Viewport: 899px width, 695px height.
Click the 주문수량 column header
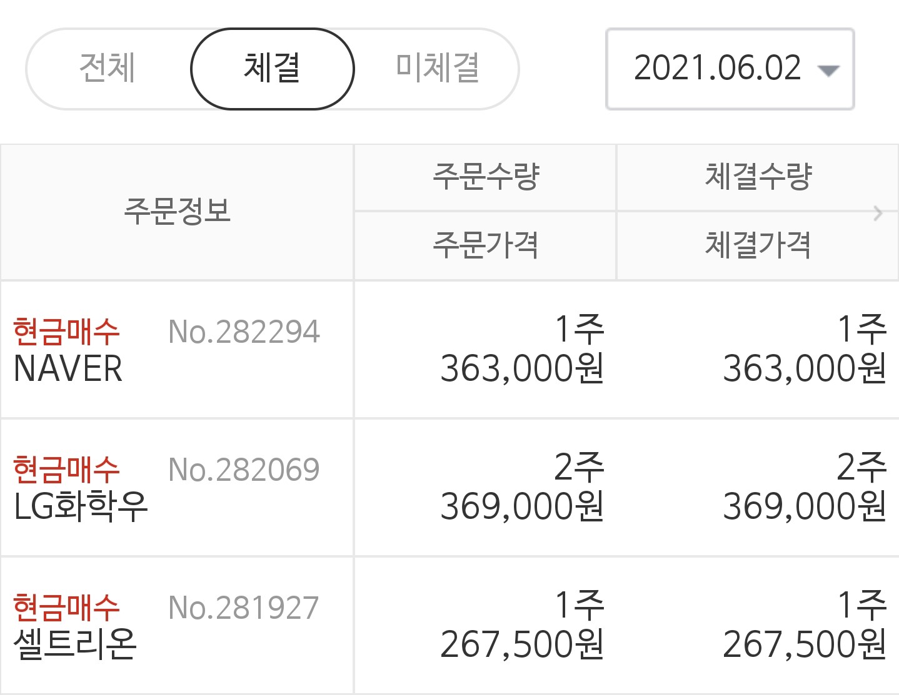pos(485,177)
